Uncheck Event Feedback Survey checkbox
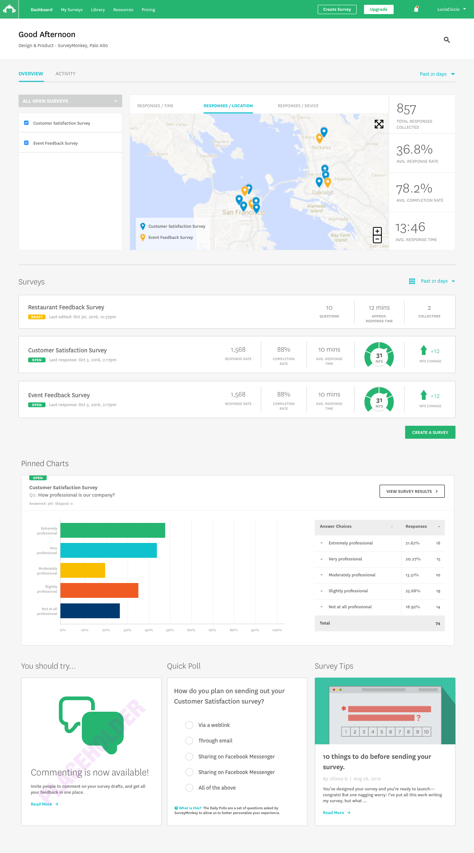Viewport: 474px width, 853px height. click(26, 143)
